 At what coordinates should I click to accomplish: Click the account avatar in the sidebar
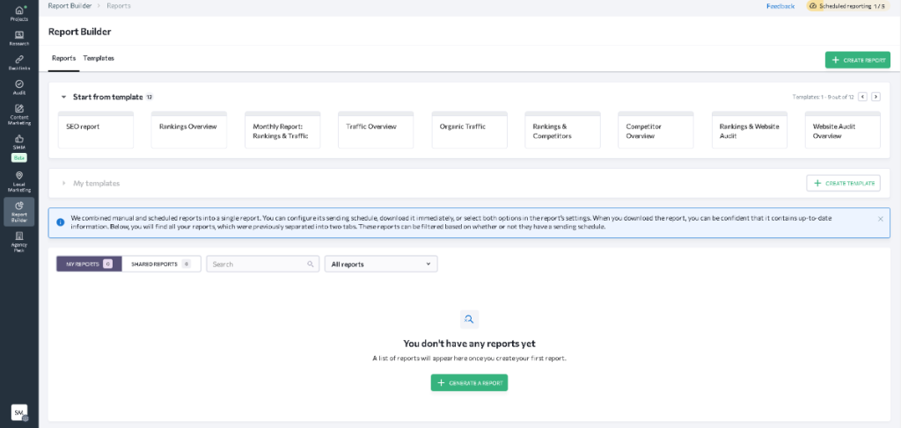(x=19, y=412)
